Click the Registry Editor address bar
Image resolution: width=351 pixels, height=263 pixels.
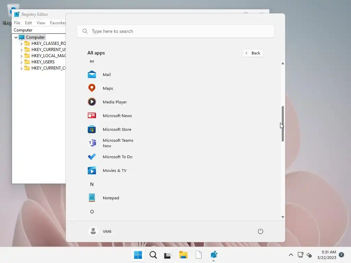[x=39, y=30]
